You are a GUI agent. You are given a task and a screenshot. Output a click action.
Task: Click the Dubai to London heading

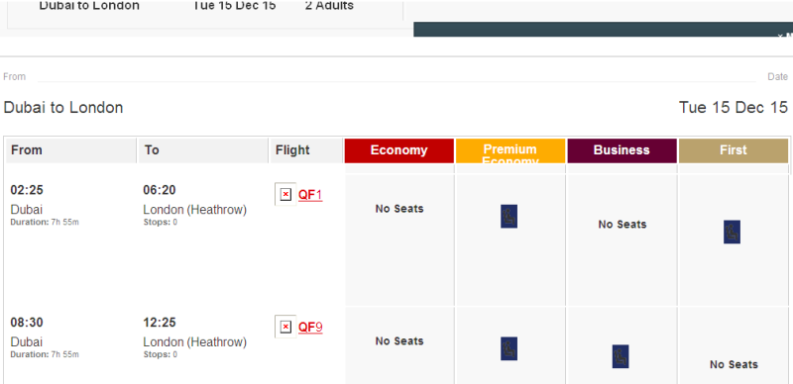click(63, 108)
